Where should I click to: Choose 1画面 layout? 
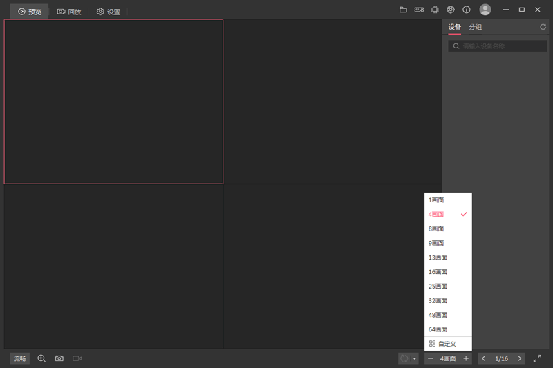[448, 200]
